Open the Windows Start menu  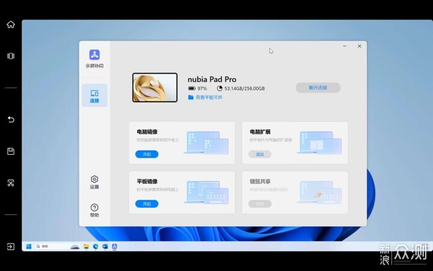29,246
